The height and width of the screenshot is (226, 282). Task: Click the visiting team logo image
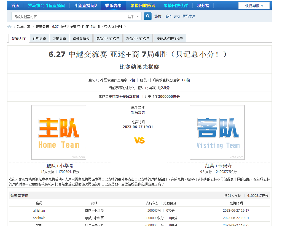point(217,132)
